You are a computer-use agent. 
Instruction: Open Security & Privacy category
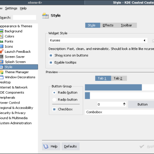coord(13,113)
